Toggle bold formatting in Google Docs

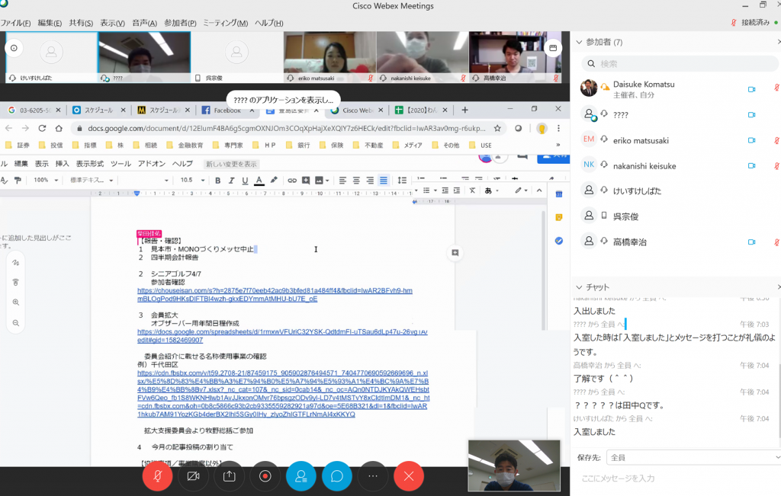coord(217,181)
